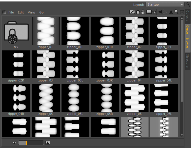Image resolution: width=191 pixels, height=148 pixels.
Task: Open Favorites via the star icon
Action: pos(154,12)
